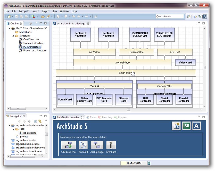This screenshot has height=171, width=215.
Task: Open the Back history dropdown arrow
Action: [x=82, y=16]
